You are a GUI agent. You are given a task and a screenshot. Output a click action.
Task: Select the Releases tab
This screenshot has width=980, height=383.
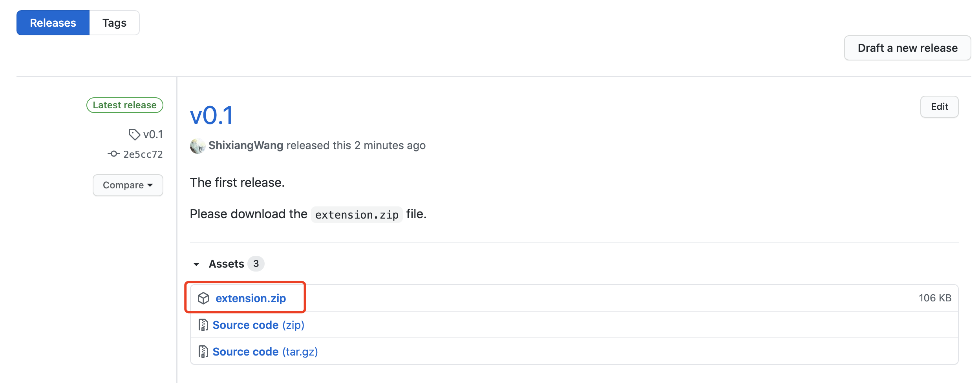[x=53, y=23]
